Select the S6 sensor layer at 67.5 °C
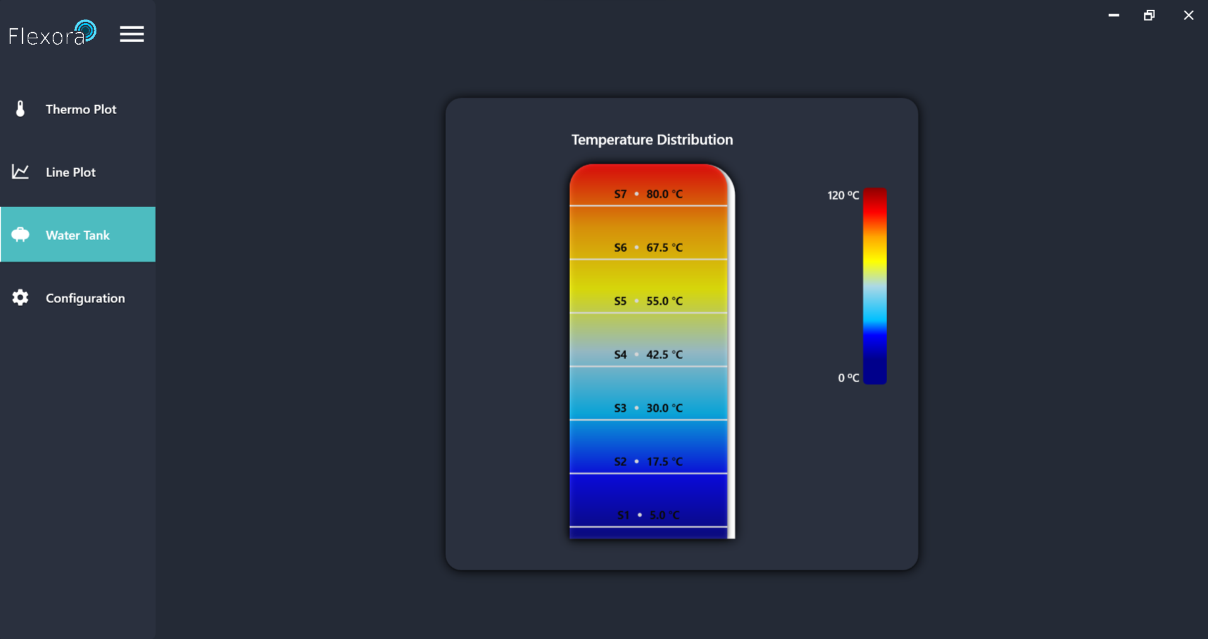 click(648, 232)
